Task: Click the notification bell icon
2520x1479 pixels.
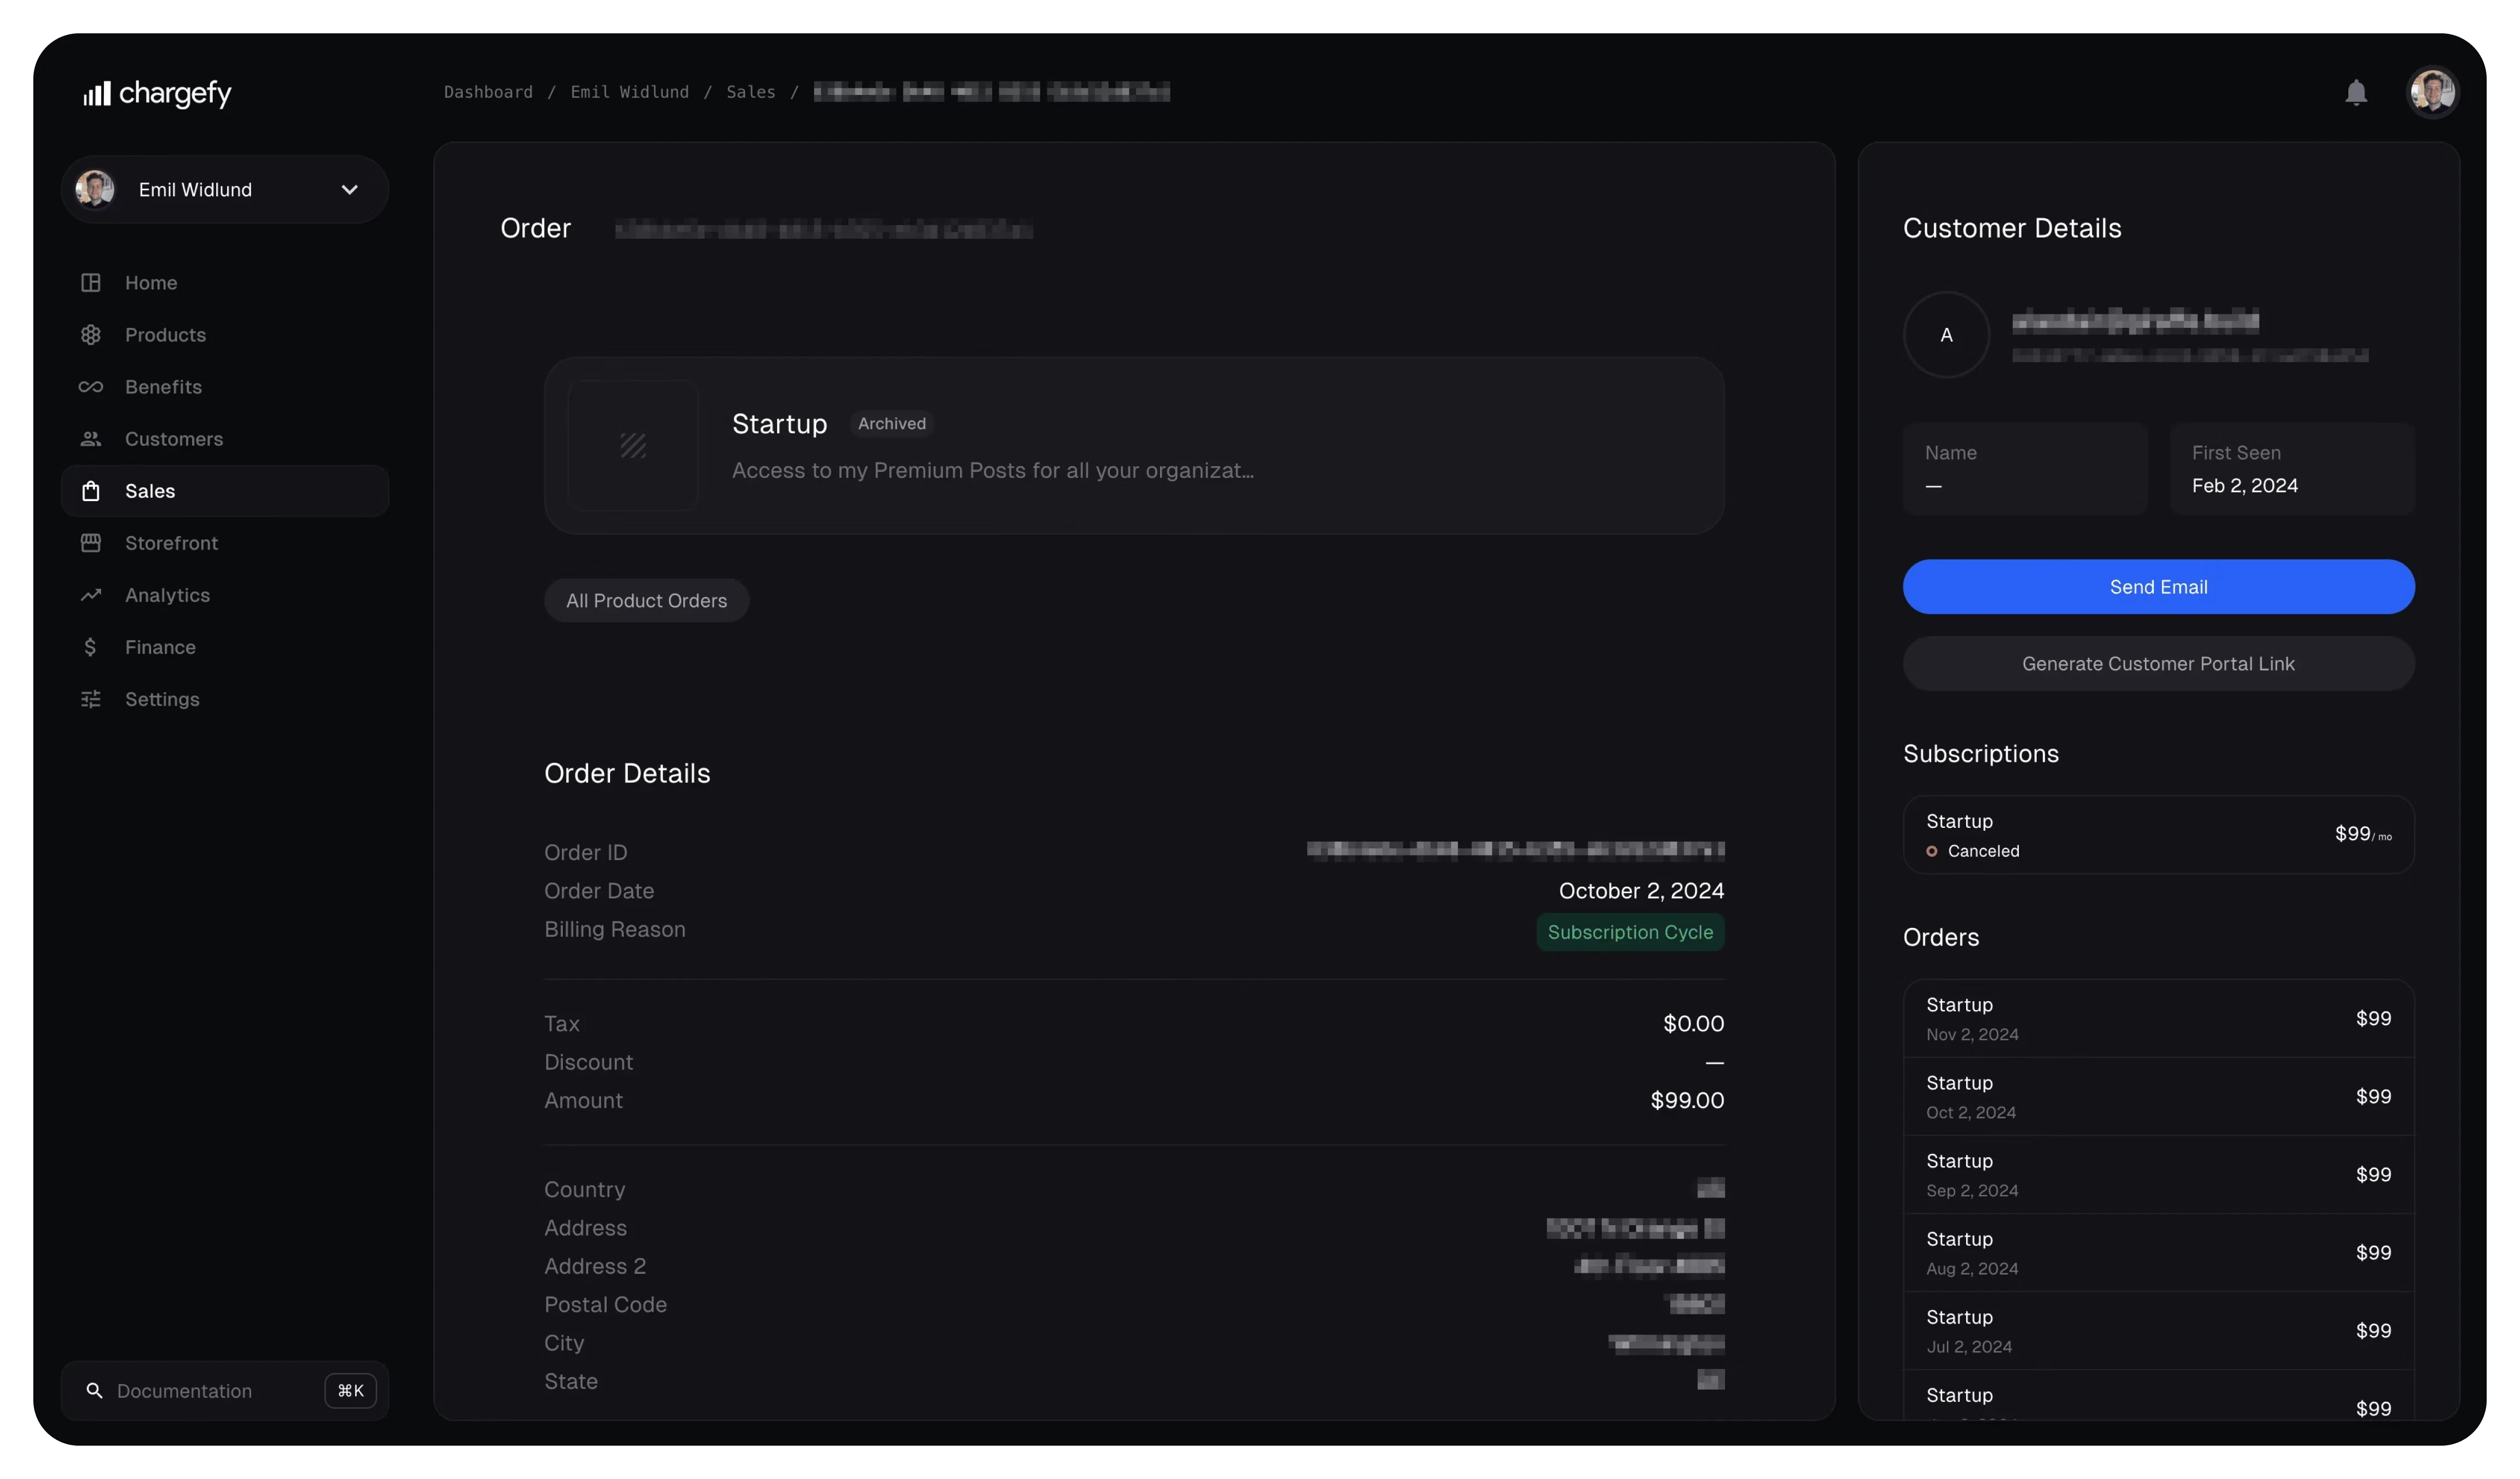Action: pyautogui.click(x=2355, y=93)
